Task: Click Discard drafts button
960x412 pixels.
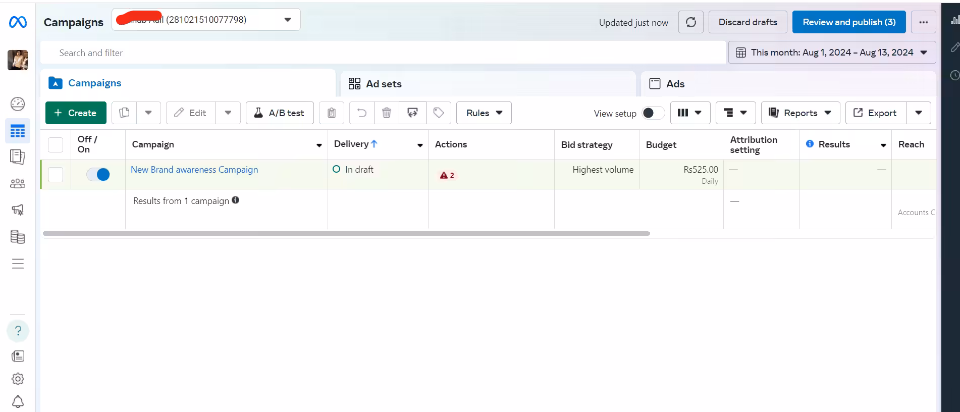Action: (x=748, y=22)
